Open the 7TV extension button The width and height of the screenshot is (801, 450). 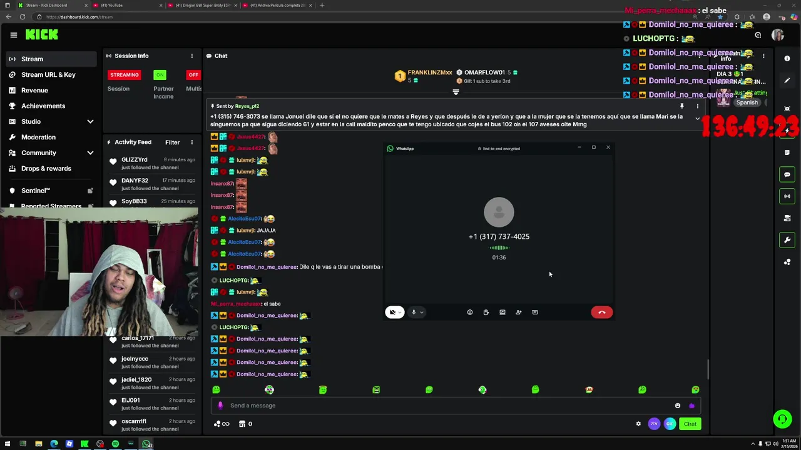(x=654, y=424)
